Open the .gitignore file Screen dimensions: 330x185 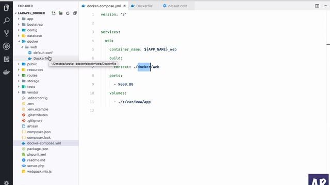click(x=35, y=121)
